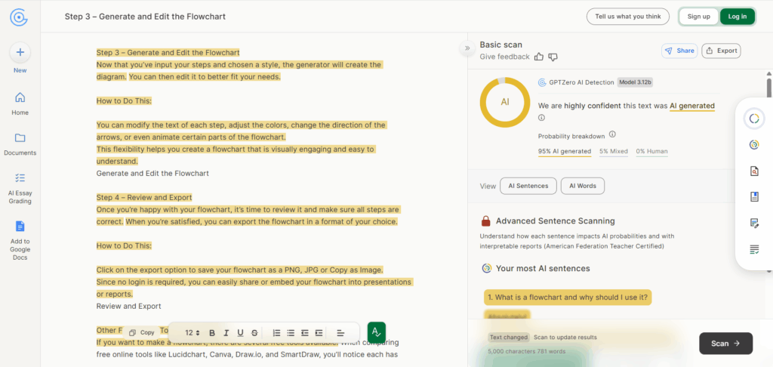Image resolution: width=773 pixels, height=367 pixels.
Task: Open the second swirl-ring icon in right rail
Action: (x=754, y=144)
